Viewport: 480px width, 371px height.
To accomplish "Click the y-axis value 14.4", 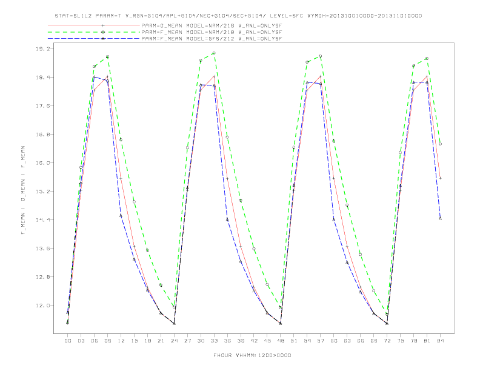I will pyautogui.click(x=43, y=220).
